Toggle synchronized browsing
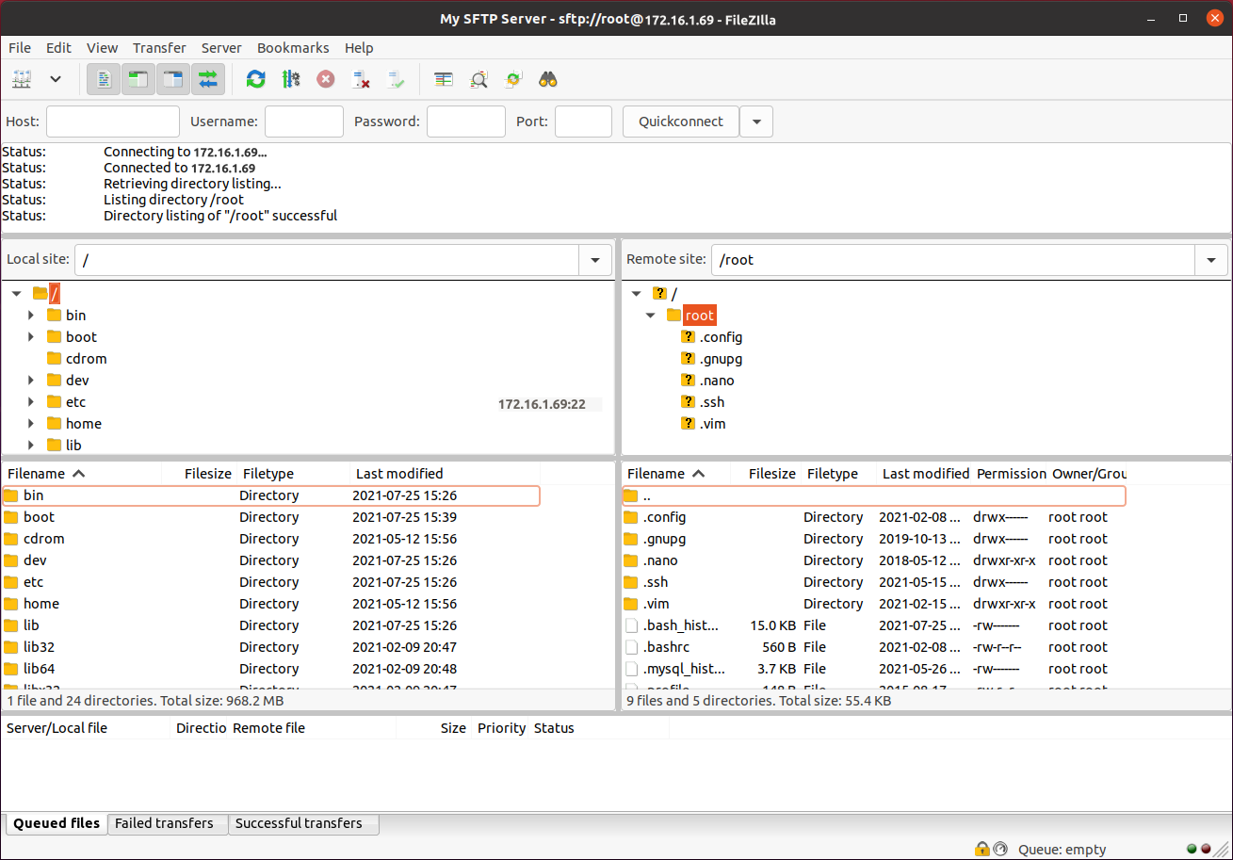This screenshot has width=1233, height=860. [512, 79]
